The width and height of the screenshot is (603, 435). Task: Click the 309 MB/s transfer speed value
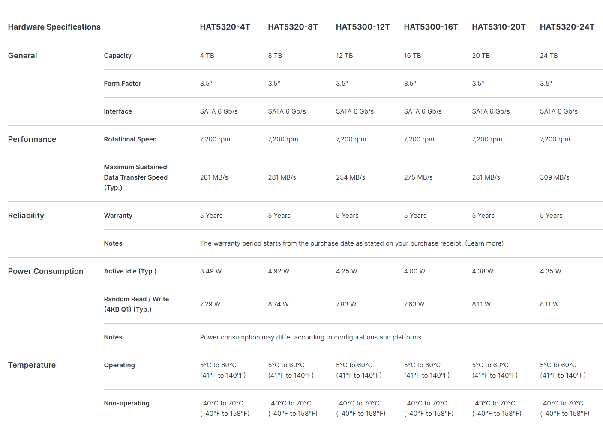click(555, 177)
